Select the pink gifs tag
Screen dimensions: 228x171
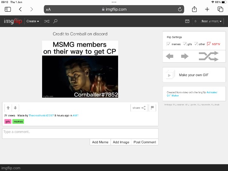[8, 122]
